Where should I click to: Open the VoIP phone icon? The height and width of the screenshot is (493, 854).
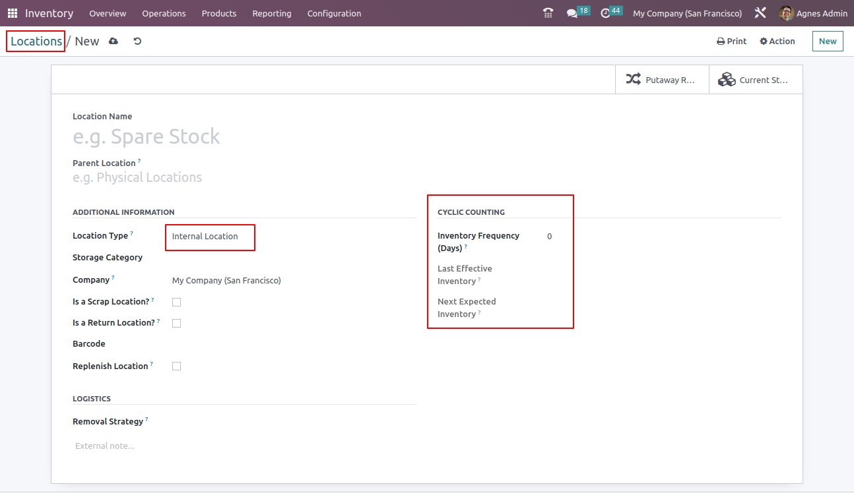click(548, 13)
